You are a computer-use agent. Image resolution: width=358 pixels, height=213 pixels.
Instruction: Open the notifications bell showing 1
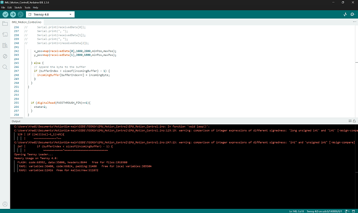[347, 211]
